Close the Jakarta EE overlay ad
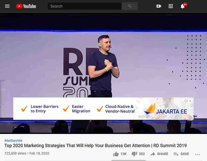Viewport: 207px width, 161px height. [190, 101]
